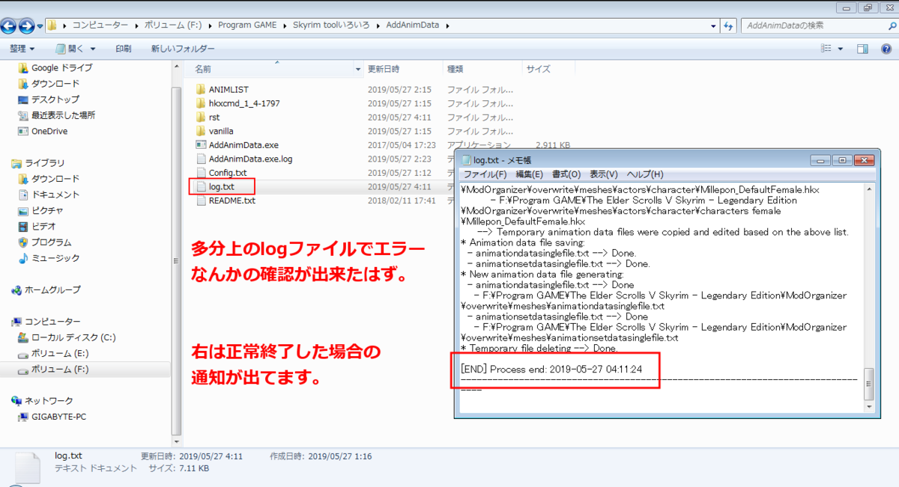Viewport: 899px width, 487px height.
Task: Open ボリューム (F:) drive
Action: click(52, 370)
